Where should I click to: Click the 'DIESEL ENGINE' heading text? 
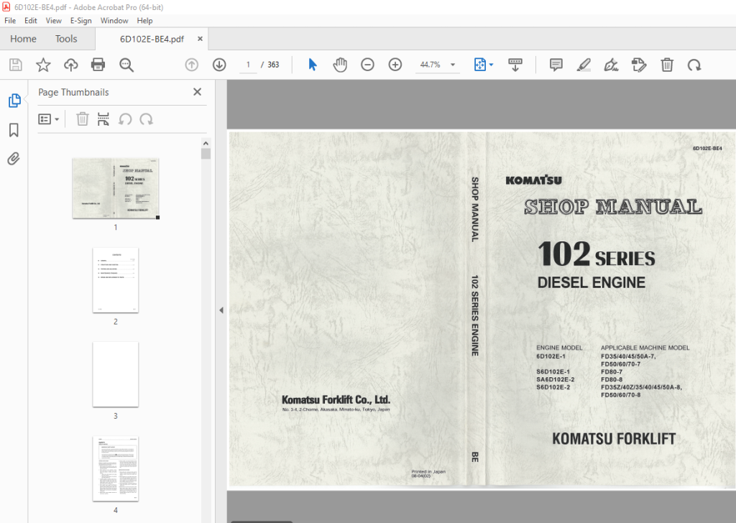[x=592, y=282]
